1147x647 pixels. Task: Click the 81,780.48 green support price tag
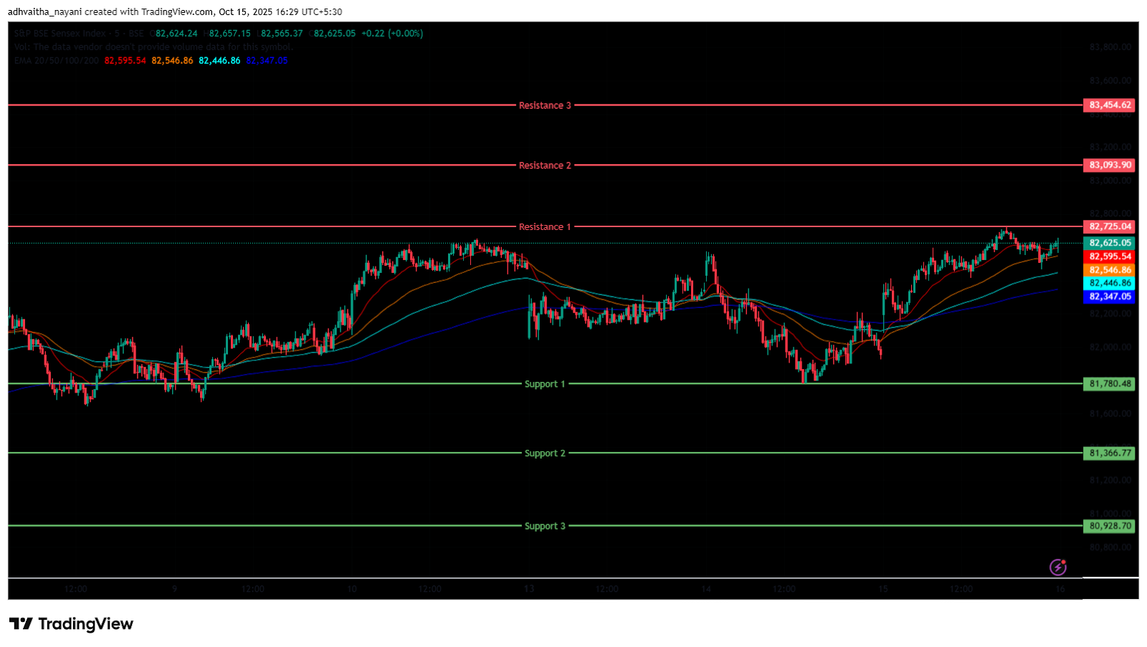pos(1110,384)
